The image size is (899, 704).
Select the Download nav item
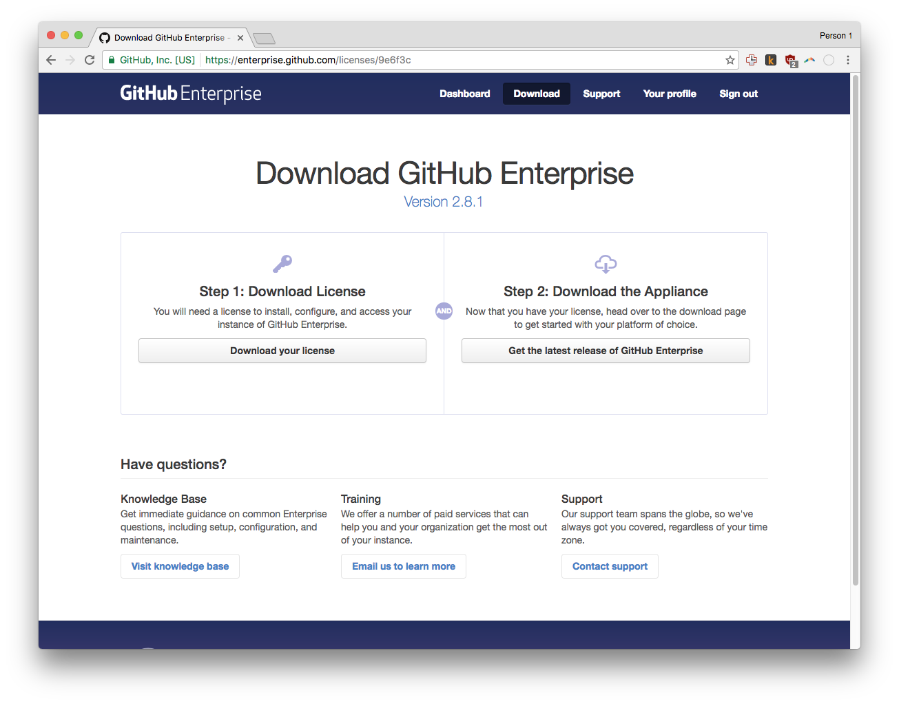click(x=537, y=94)
